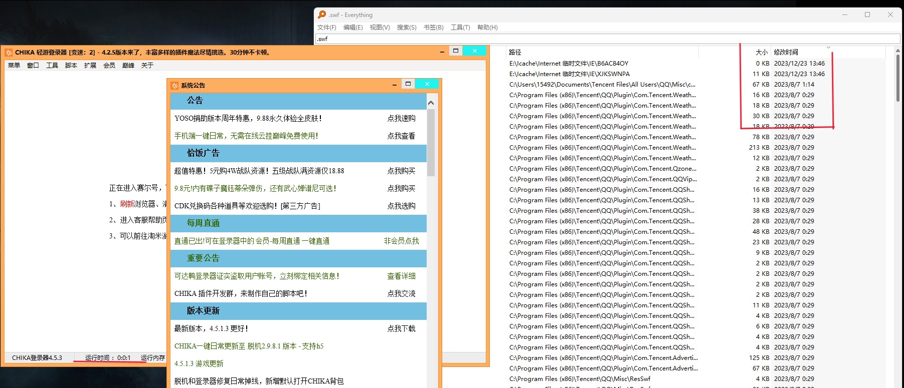The image size is (904, 388).
Task: Maximize the 系统公告 dialog
Action: tap(408, 84)
